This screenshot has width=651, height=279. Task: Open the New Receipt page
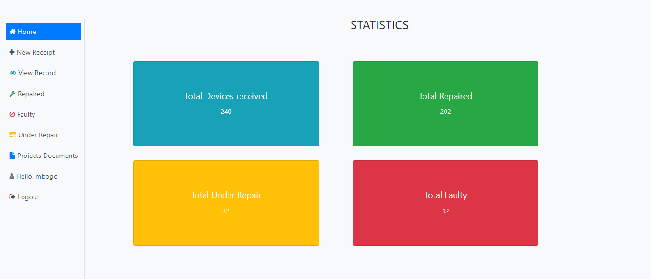pyautogui.click(x=36, y=53)
